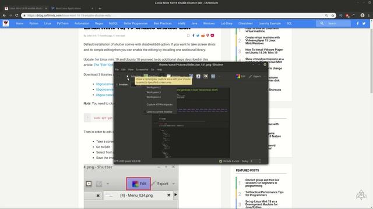Open 'Discord group and free live sessions' post
Viewport: 373px width, 209px height.
click(x=262, y=183)
